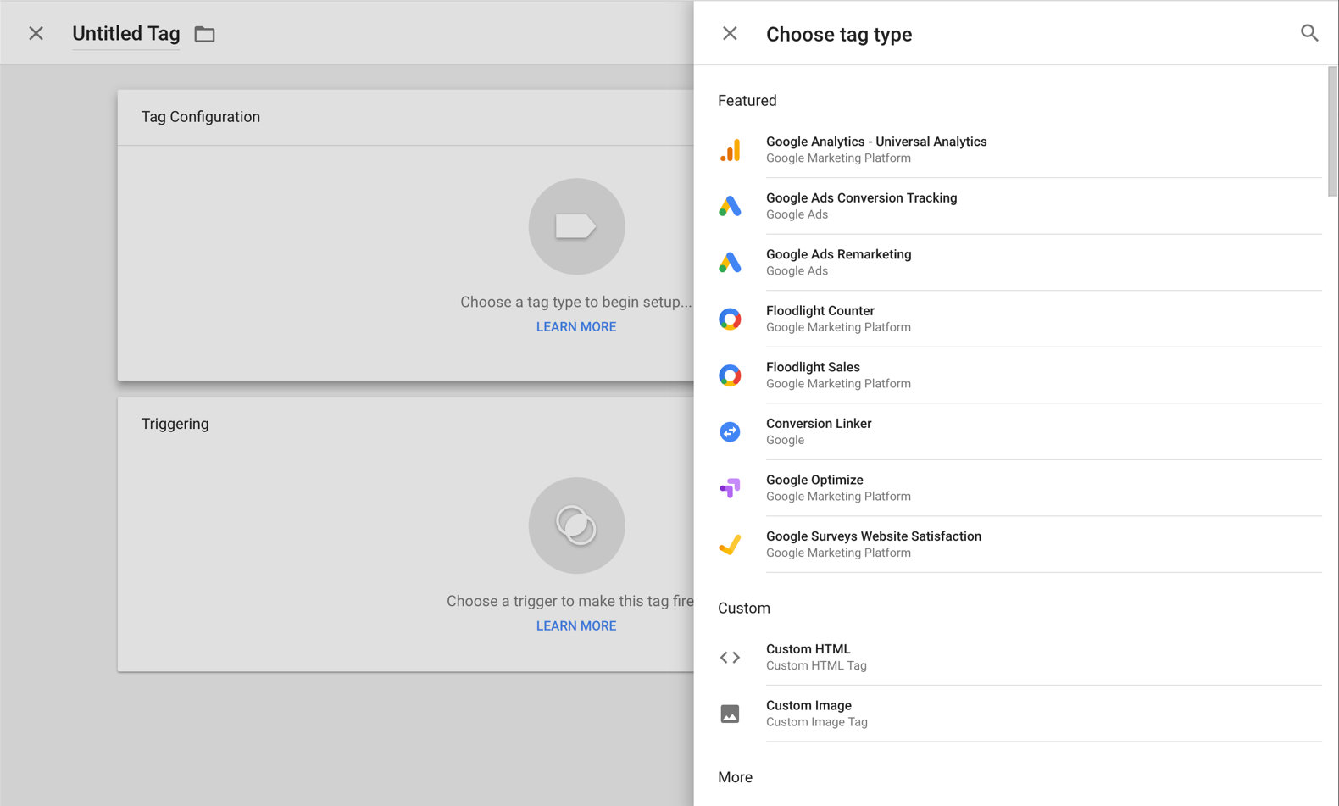Click the Featured section heading
Screen dimensions: 1339x806
click(x=747, y=100)
